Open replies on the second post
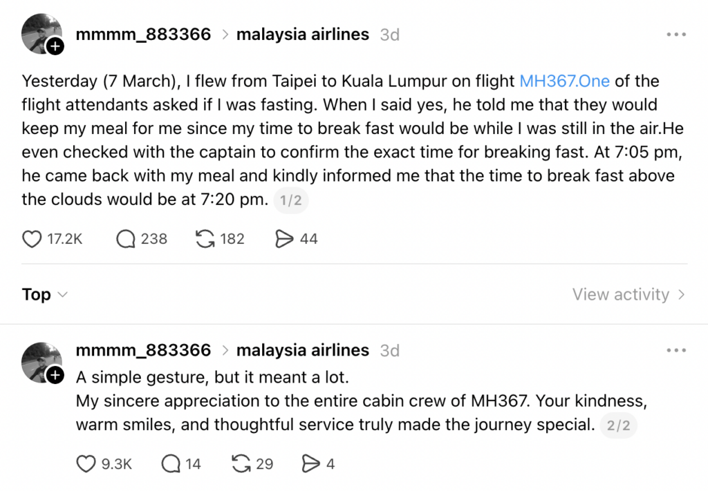The image size is (708, 491). (x=171, y=464)
